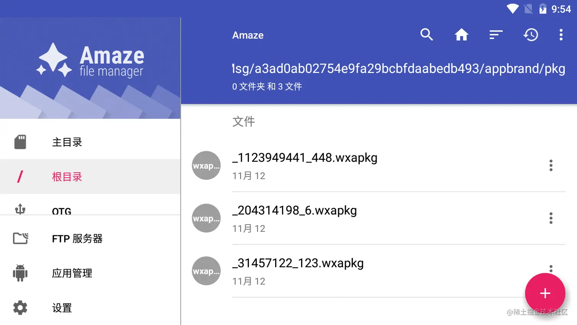Open 应用管理 drawer entry
577x325 pixels.
[x=90, y=273]
